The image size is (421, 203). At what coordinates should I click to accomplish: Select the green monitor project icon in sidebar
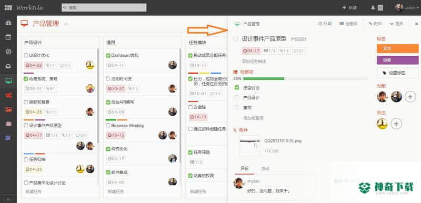8,80
